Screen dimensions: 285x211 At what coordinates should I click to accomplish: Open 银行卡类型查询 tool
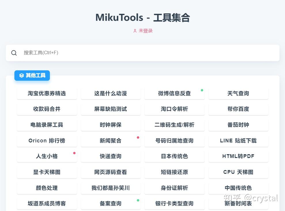(x=175, y=204)
